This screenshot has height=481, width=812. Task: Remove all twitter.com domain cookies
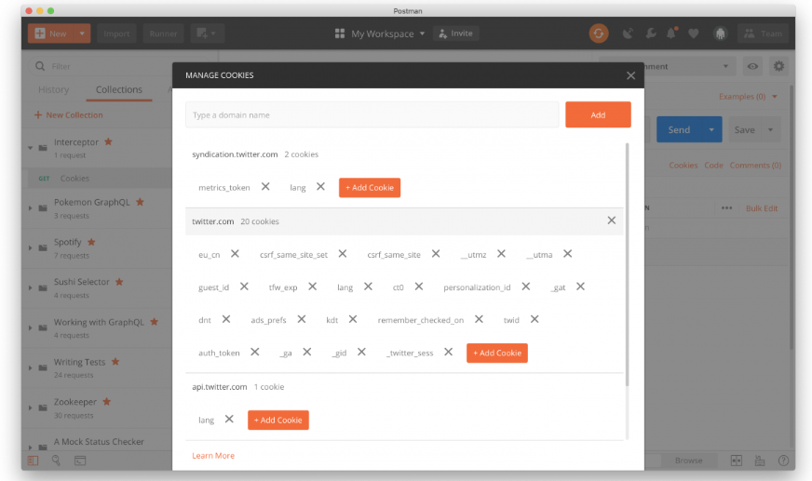pyautogui.click(x=611, y=220)
